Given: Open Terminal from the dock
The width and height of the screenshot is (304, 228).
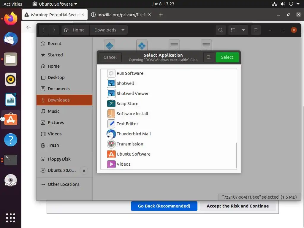Looking at the screenshot, I should (x=11, y=160).
